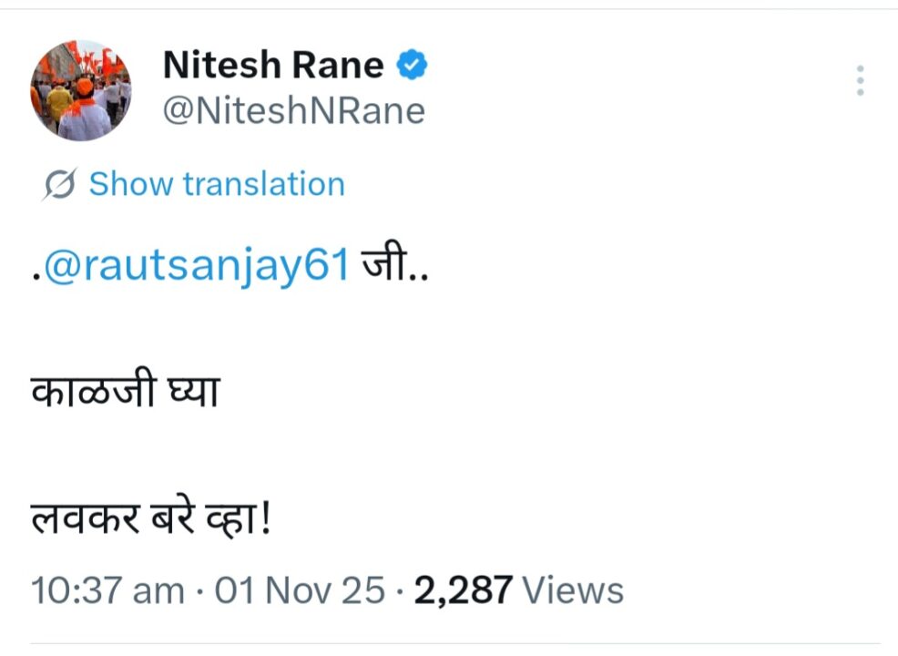
Task: Open the @NiteshNRane handle
Action: click(x=293, y=111)
